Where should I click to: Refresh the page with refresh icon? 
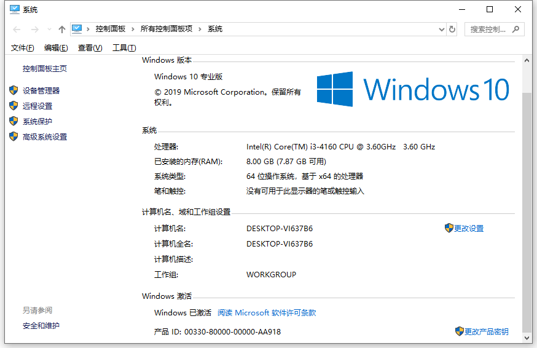coord(452,30)
